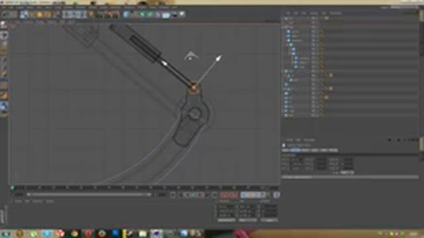Screen dimensions: 424x238
Task: Open the Coordinate Manager position mode dropdown
Action: (227, 220)
